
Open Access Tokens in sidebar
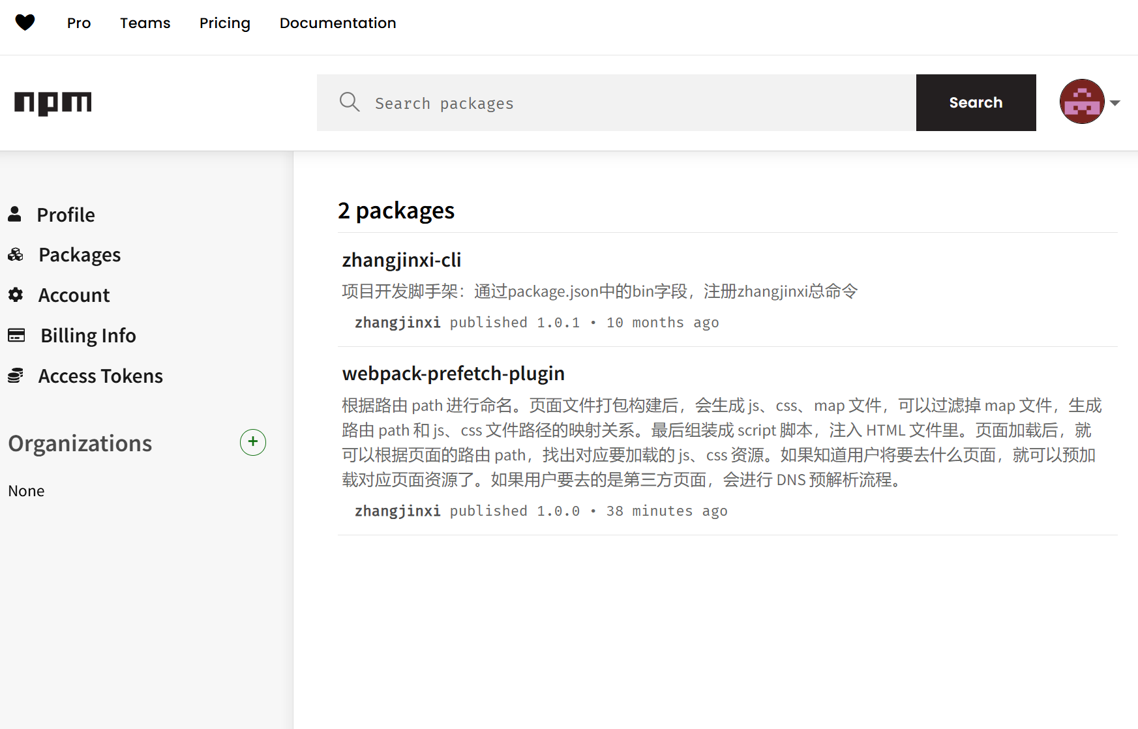click(x=100, y=376)
